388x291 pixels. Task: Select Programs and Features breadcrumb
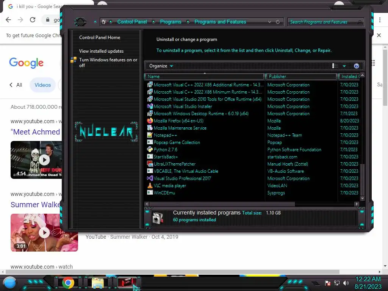[x=220, y=22]
